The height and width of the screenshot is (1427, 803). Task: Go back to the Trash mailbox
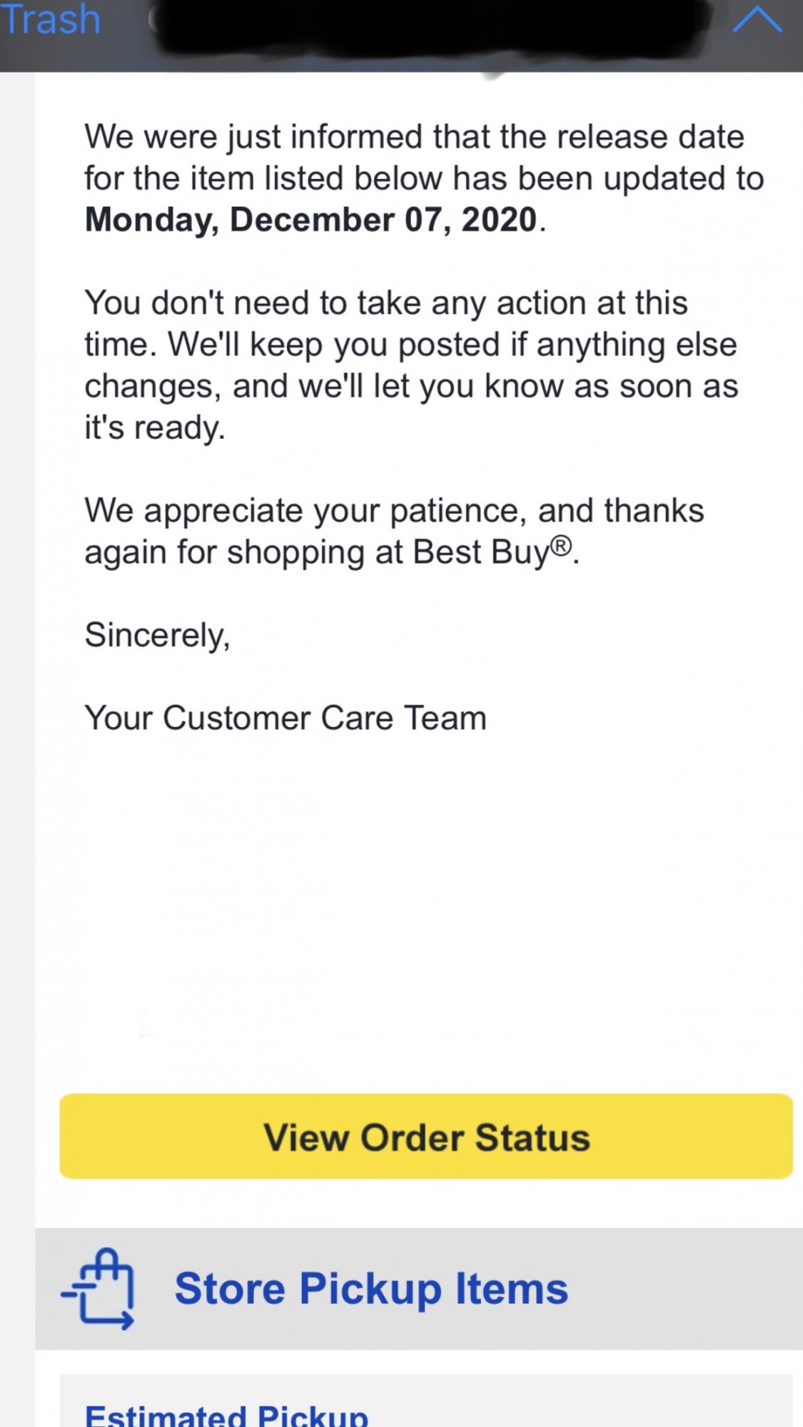click(x=50, y=19)
